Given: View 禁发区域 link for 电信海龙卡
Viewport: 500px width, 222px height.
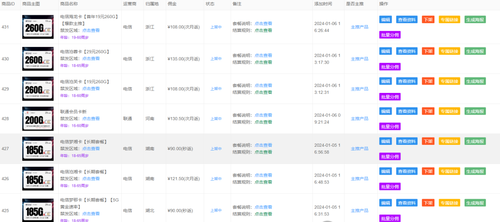Looking at the screenshot, I should coord(91,31).
